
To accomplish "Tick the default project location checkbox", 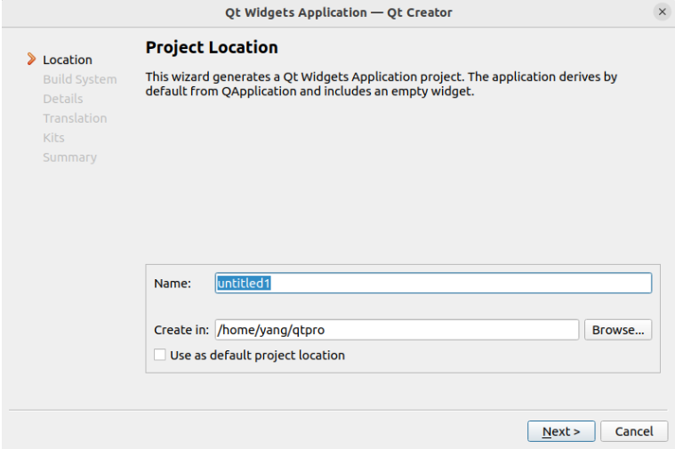I will [159, 355].
